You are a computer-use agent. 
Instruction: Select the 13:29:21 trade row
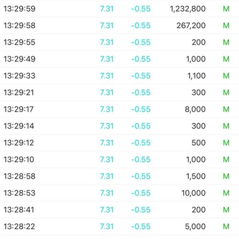pos(119,92)
